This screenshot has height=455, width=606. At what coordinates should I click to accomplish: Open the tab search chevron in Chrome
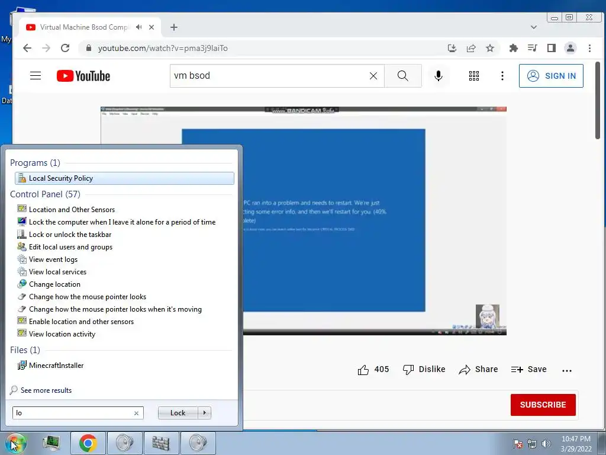534,27
